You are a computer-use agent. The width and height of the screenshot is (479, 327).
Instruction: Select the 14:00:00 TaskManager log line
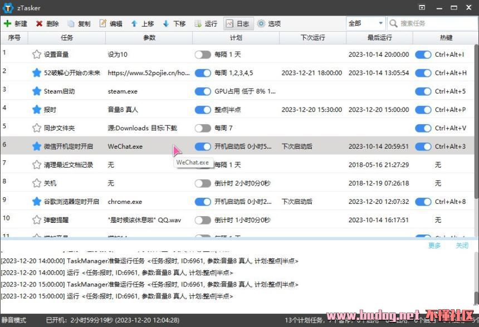click(149, 261)
